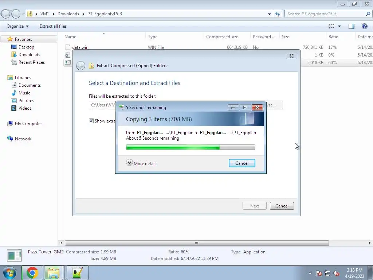This screenshot has height=280, width=373.
Task: Open the Help question mark icon
Action: pos(364,26)
